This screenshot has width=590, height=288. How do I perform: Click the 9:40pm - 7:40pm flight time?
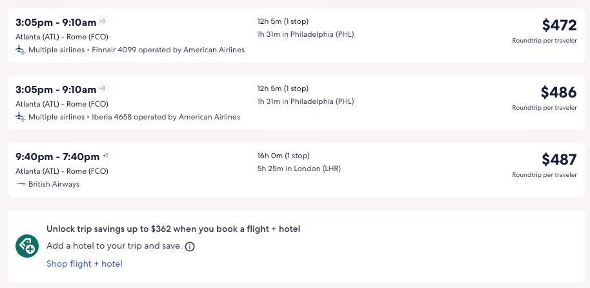(x=57, y=156)
